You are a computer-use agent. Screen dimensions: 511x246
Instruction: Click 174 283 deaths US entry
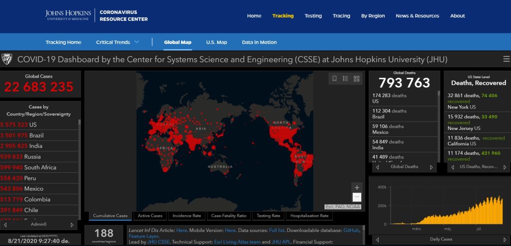403,99
